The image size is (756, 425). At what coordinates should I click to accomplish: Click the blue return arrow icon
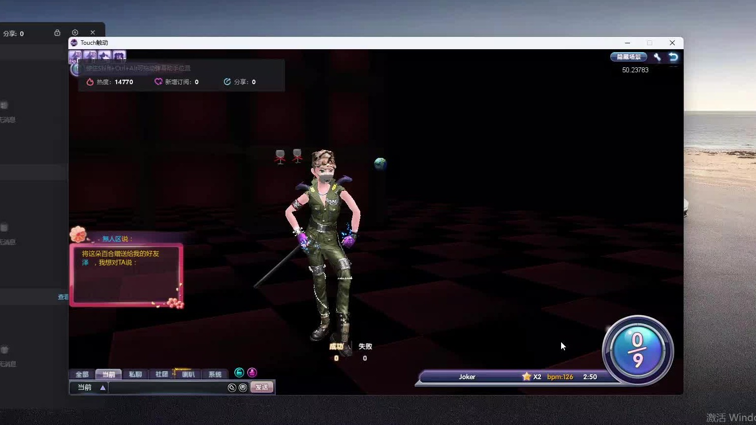(673, 57)
